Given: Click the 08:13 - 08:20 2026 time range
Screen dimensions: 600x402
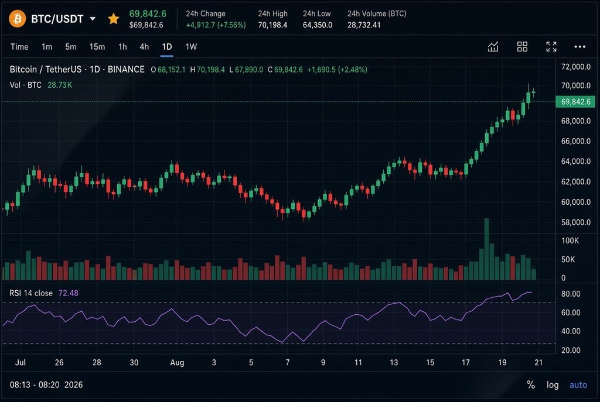Looking at the screenshot, I should pos(46,385).
